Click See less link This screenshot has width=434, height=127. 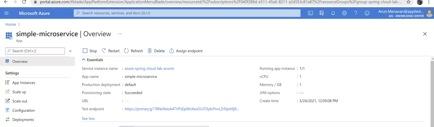(x=88, y=119)
